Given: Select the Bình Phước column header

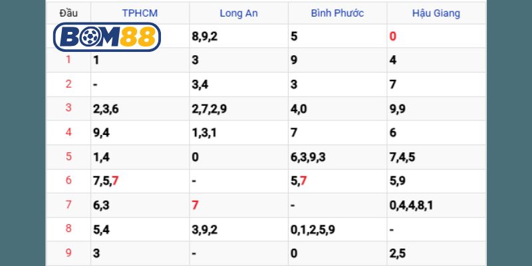Looking at the screenshot, I should pos(337,13).
